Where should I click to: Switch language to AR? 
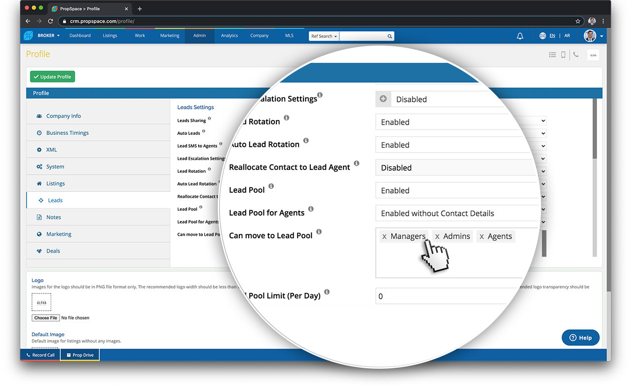(x=567, y=36)
